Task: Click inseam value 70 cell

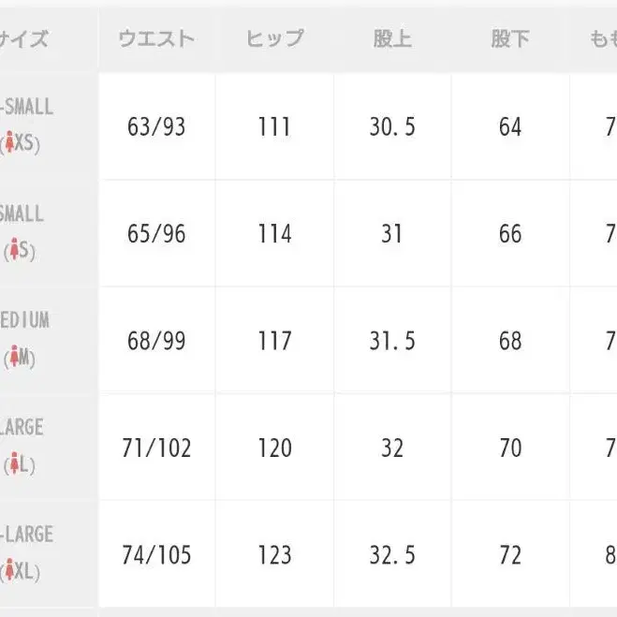Action: 510,448
